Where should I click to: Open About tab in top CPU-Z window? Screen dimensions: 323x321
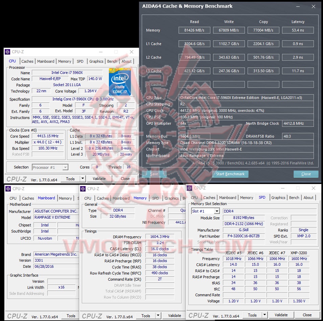[x=126, y=61]
